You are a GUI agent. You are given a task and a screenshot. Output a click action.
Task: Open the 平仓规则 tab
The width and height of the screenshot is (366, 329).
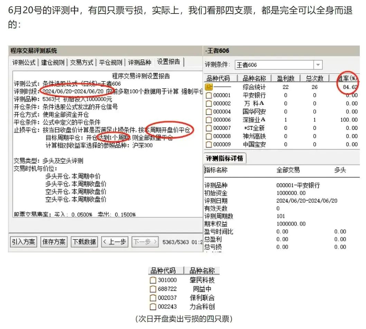pyautogui.click(x=110, y=63)
